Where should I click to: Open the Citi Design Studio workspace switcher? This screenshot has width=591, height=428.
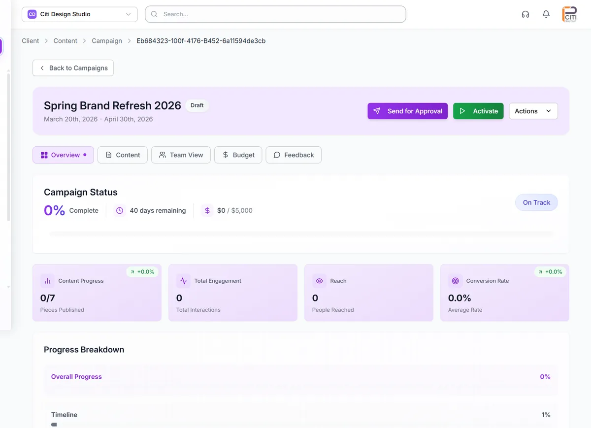pyautogui.click(x=79, y=14)
